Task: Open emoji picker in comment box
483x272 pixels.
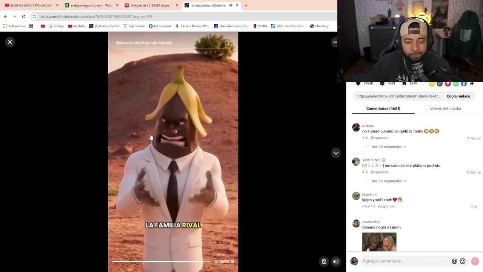Action: tap(463, 261)
